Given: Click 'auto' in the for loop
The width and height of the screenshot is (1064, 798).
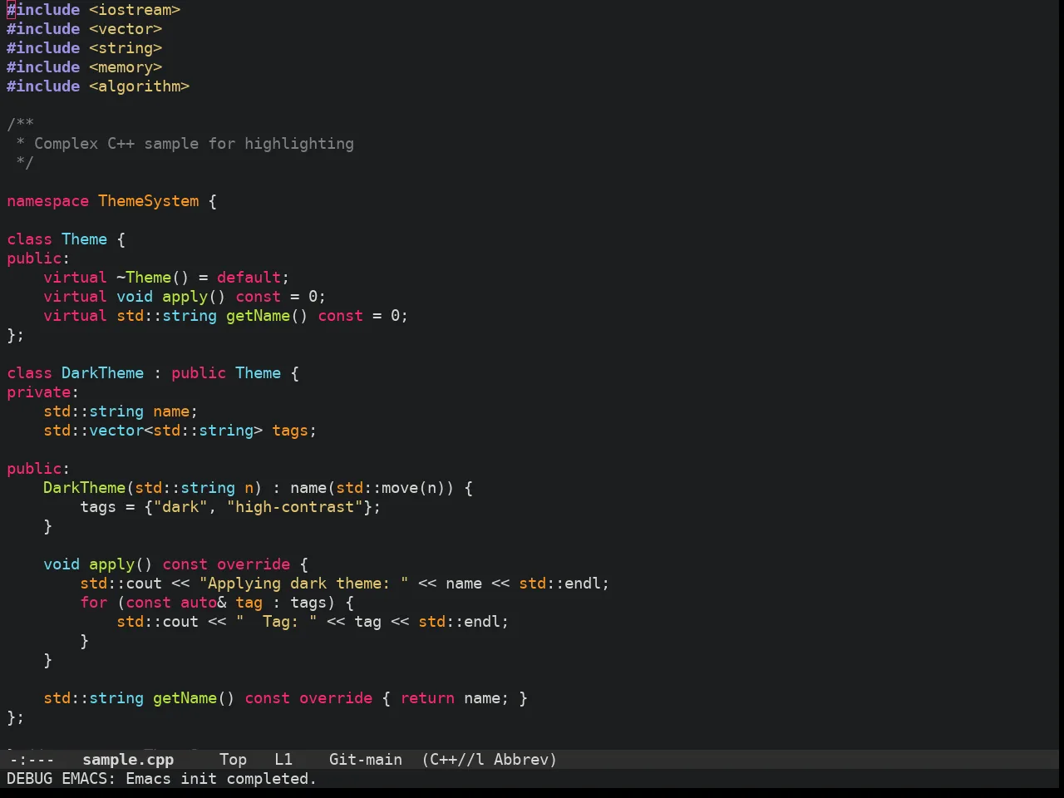Looking at the screenshot, I should coord(199,603).
